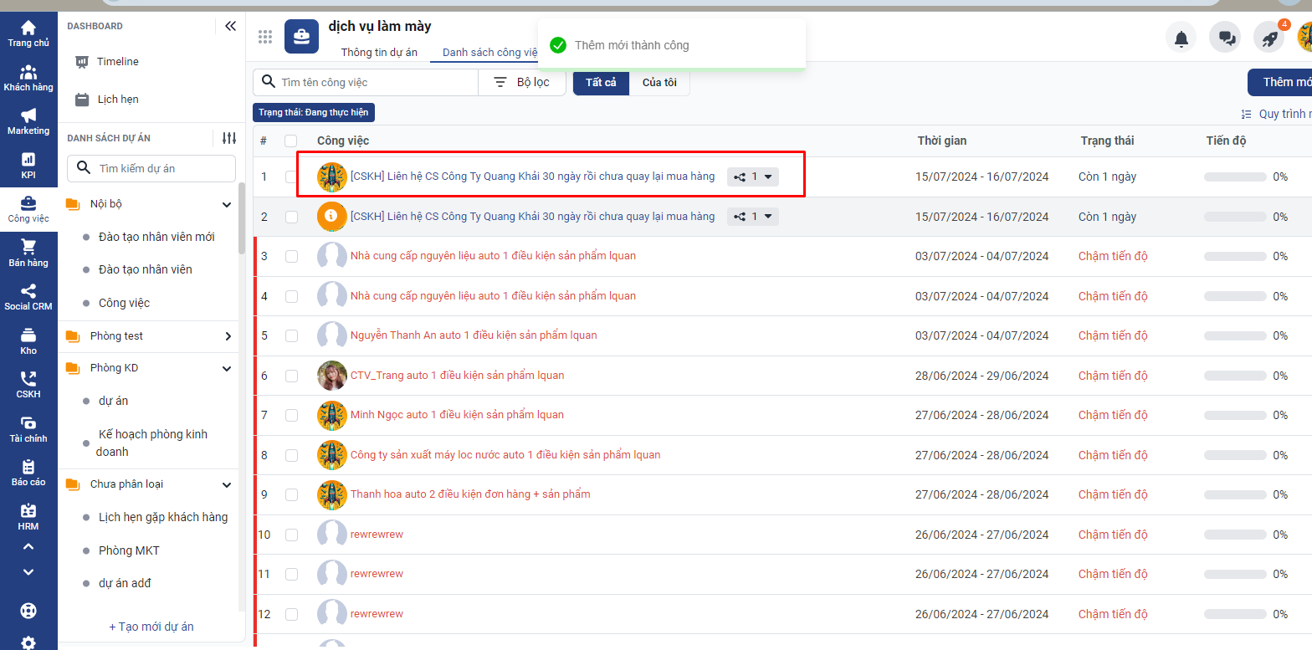
Task: Open the apps grid launcher icon
Action: [265, 37]
